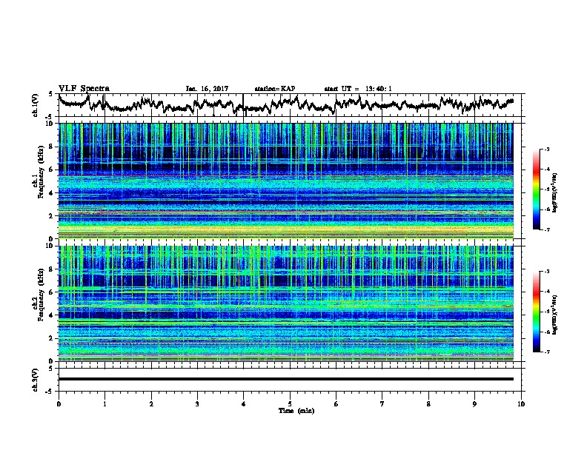This screenshot has height=453, width=587.
Task: Click the "3" tick on the time axis
Action: tap(197, 404)
